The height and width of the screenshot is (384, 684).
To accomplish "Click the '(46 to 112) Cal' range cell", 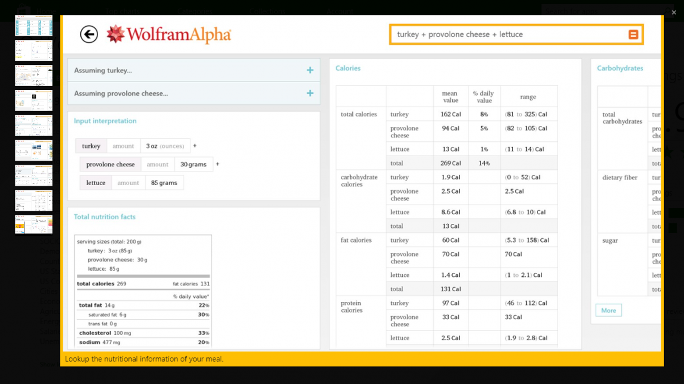I will [526, 303].
